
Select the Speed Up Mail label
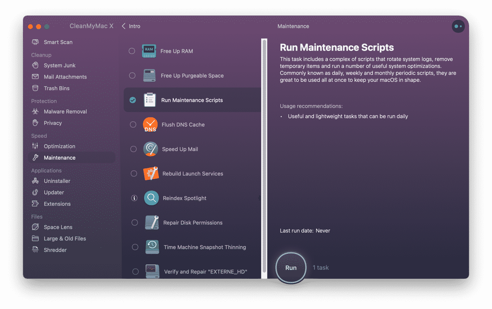click(180, 149)
